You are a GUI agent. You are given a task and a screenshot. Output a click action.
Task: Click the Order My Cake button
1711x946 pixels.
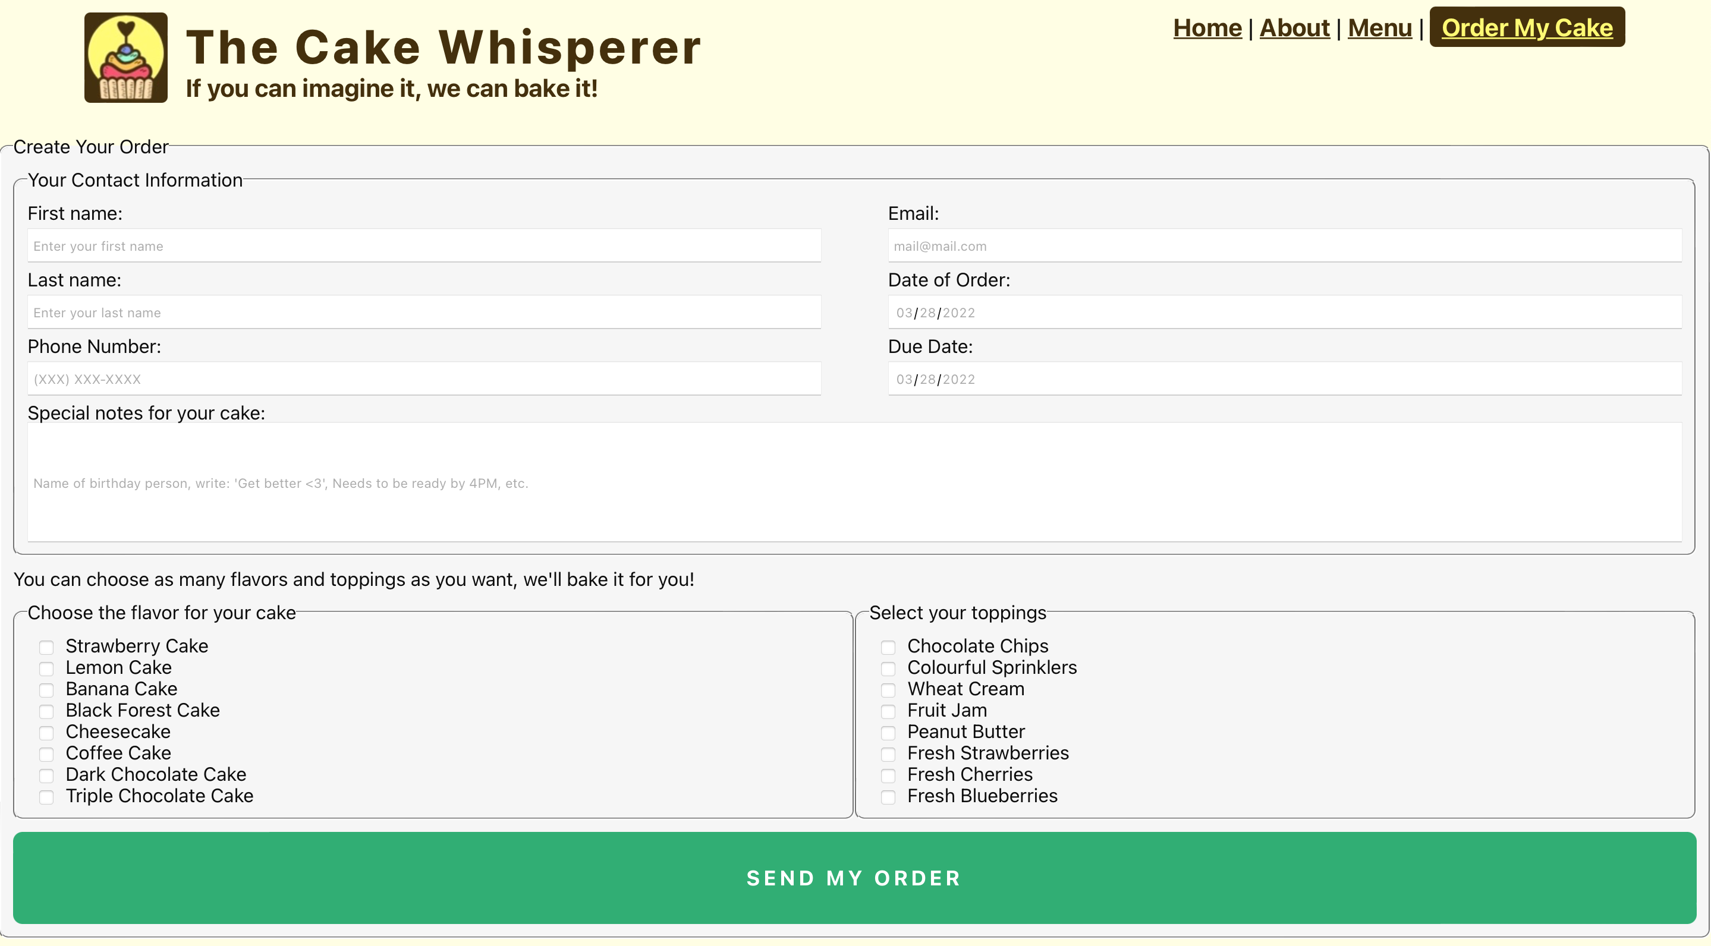click(x=1526, y=28)
